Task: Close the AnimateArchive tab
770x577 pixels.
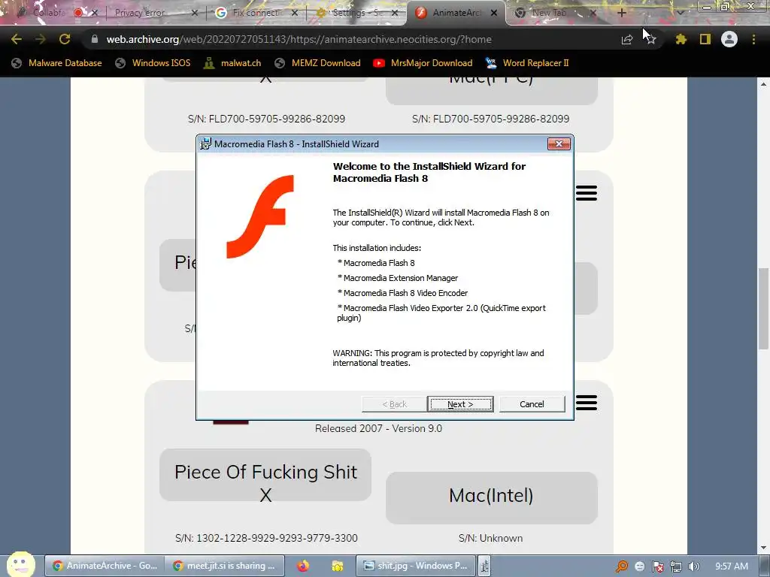Action: [494, 13]
